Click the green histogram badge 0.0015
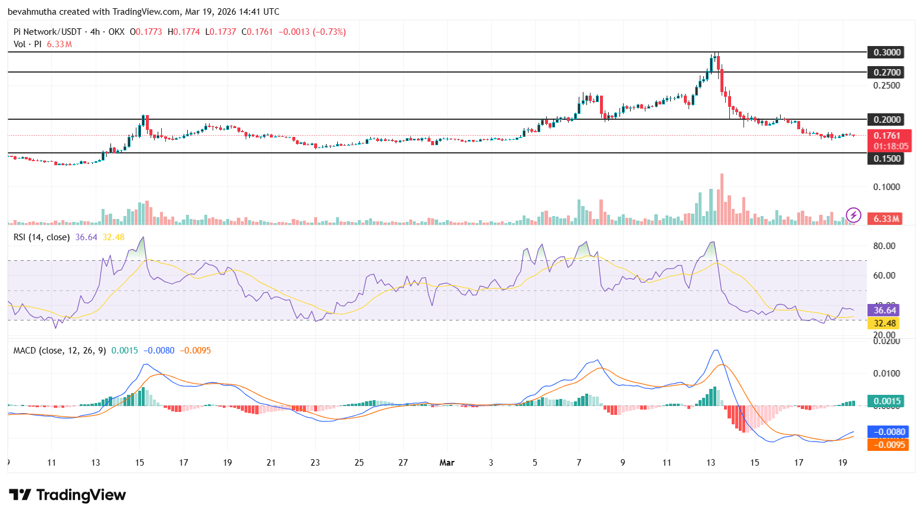This screenshot has height=517, width=923. 885,401
